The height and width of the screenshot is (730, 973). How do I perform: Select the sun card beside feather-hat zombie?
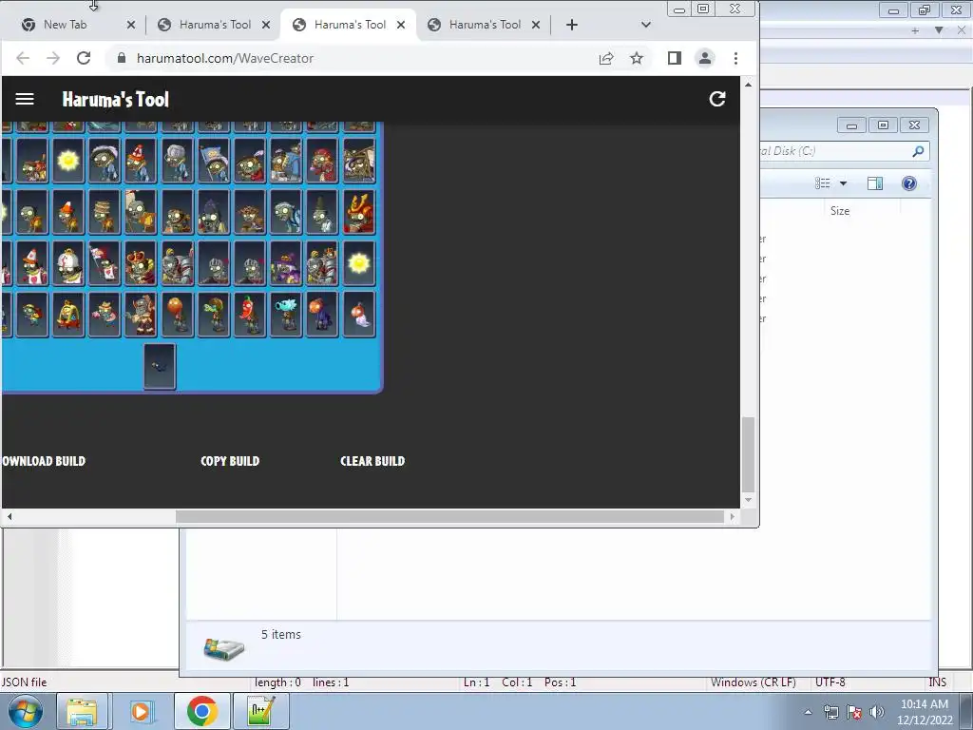pyautogui.click(x=68, y=161)
